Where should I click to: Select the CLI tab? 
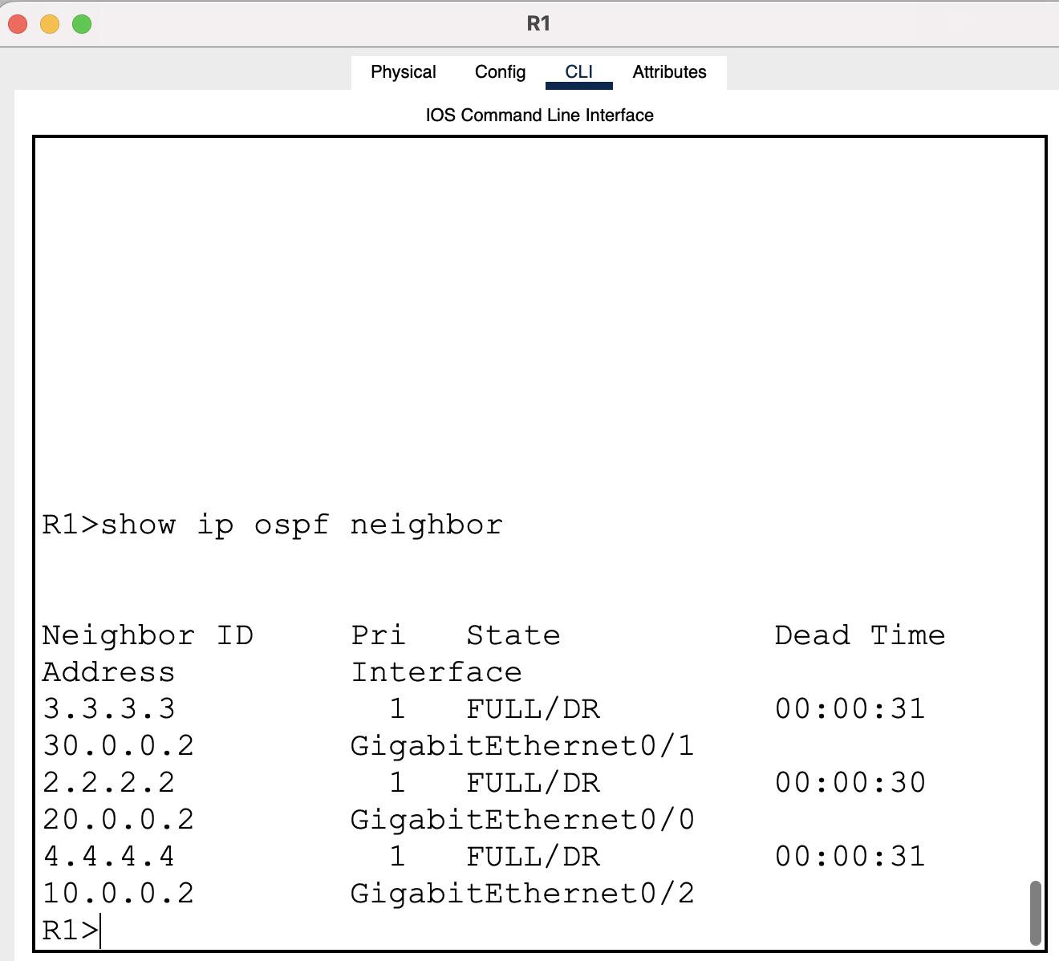[x=578, y=72]
